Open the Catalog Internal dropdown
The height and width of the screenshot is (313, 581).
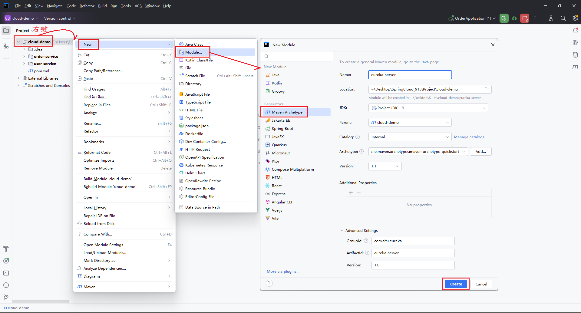410,137
